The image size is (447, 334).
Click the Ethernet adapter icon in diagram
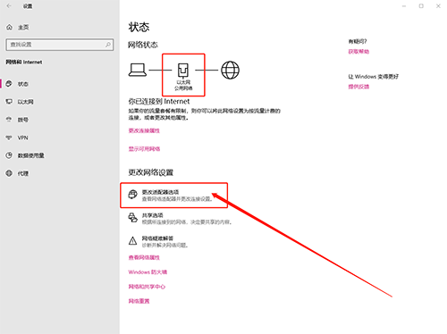183,71
